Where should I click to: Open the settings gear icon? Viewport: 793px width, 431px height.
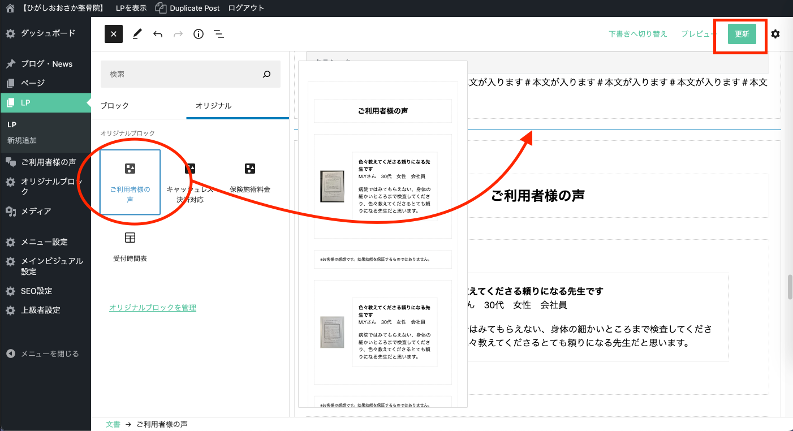(x=775, y=34)
